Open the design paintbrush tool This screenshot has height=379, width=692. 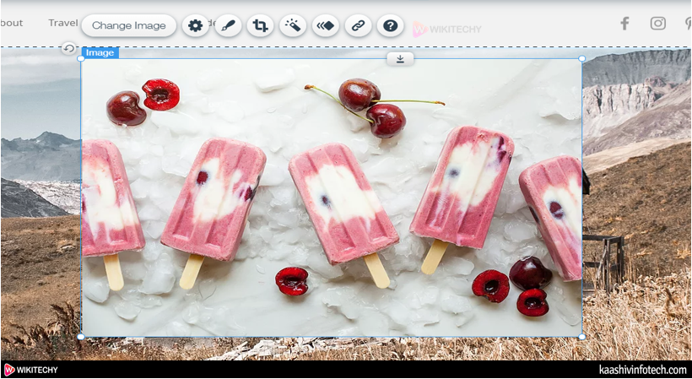point(228,25)
